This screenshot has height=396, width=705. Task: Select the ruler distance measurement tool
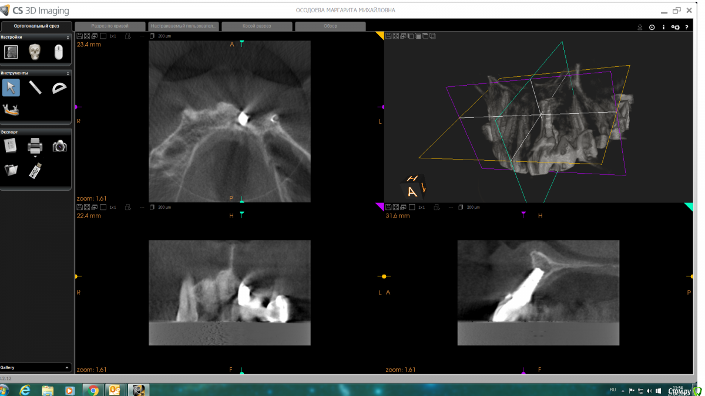click(35, 87)
